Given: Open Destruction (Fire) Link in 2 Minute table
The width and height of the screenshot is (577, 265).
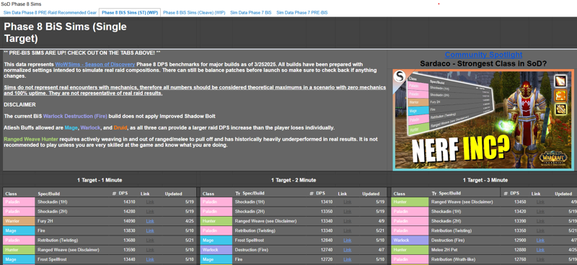Looking at the screenshot, I should coord(348,250).
